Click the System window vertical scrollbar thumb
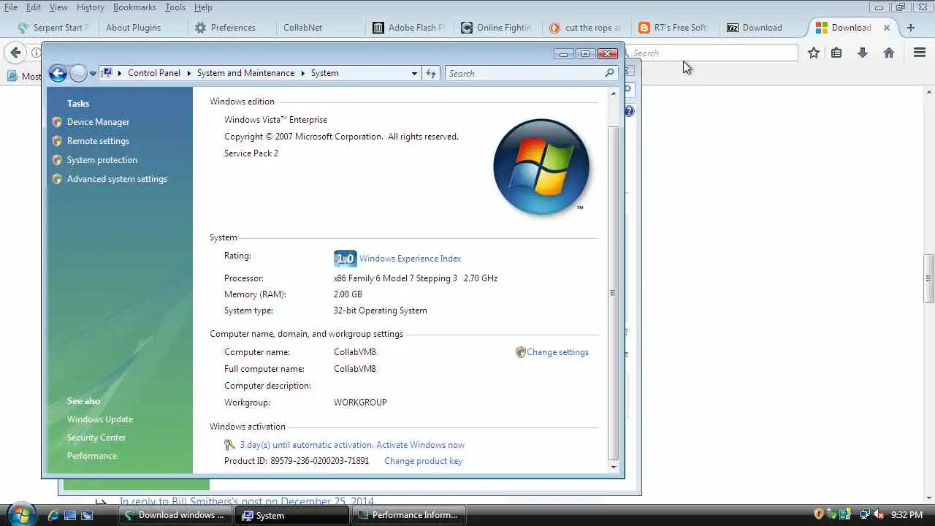Screen dimensions: 935x526 coord(613,292)
